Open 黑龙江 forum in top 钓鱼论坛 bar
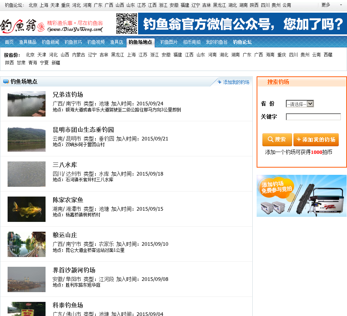Viewport: 347px width, 316px height. tap(219, 5)
